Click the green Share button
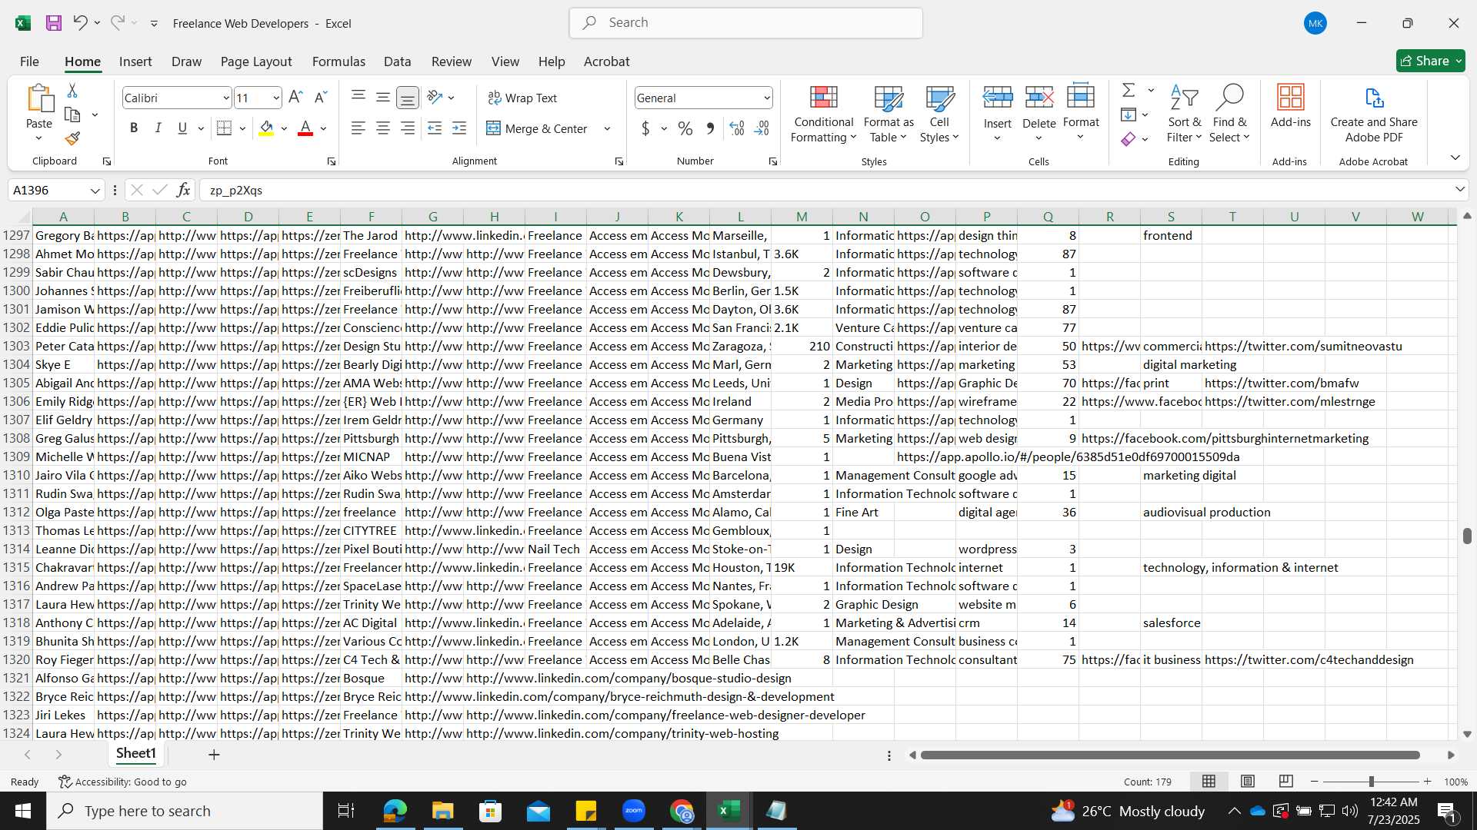 click(x=1430, y=61)
